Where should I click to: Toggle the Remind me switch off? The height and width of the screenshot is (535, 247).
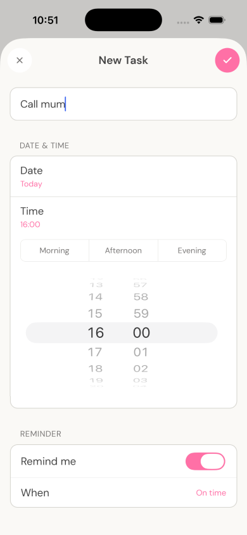[205, 461]
